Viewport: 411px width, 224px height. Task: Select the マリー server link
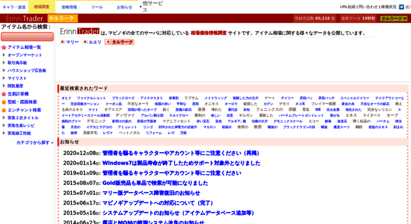click(72, 42)
